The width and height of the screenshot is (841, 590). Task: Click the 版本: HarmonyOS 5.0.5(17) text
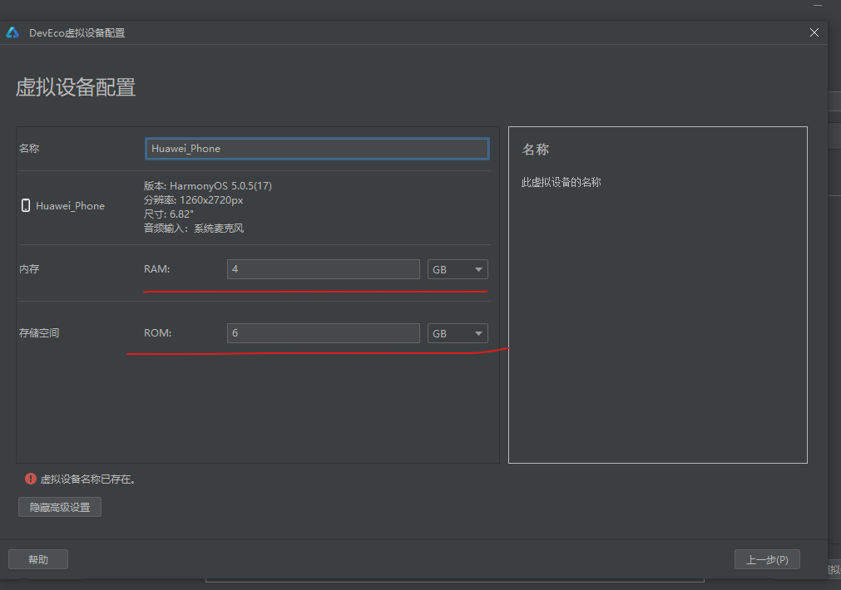point(208,186)
